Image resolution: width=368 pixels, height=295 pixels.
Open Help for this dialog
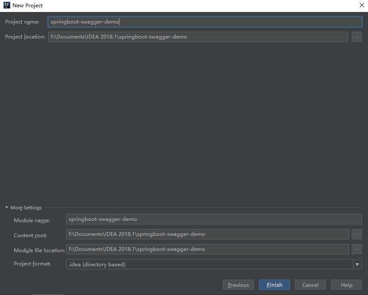tap(347, 285)
